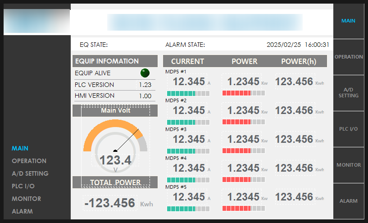Click the MDP5 #1 green current bar

coord(188,93)
